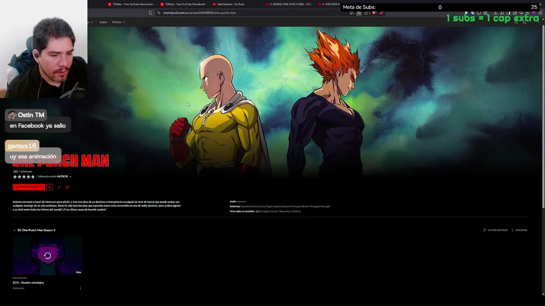Viewport: 545px width, 306px height.
Task: Open the Juegos navigation item
Action: 103,22
